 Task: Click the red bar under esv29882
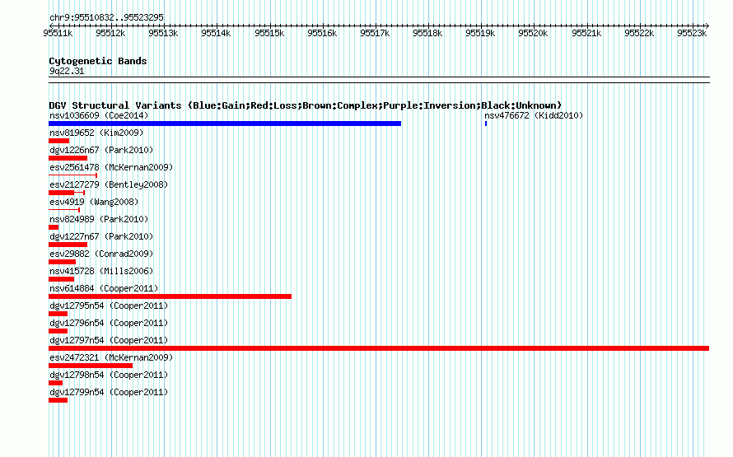coord(62,262)
